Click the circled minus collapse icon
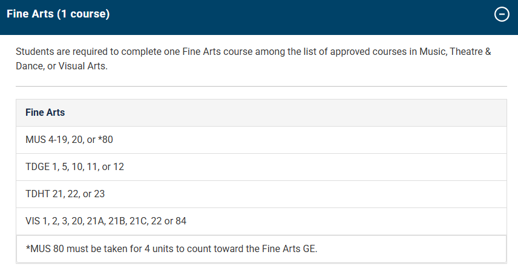The height and width of the screenshot is (275, 518). pyautogui.click(x=502, y=14)
